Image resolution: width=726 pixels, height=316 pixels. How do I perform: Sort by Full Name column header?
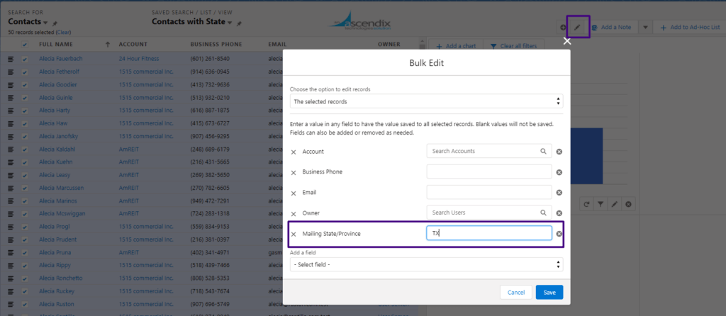pos(56,45)
